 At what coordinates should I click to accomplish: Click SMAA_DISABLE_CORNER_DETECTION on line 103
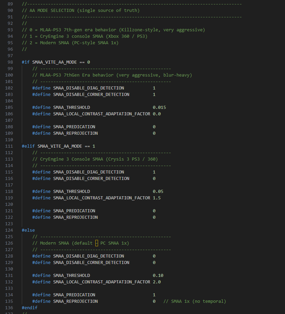point(91,94)
